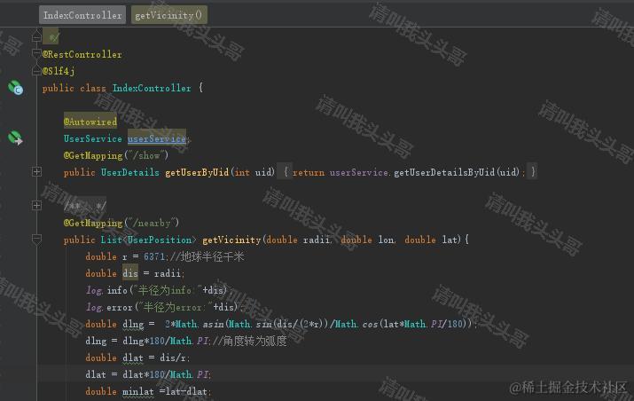This screenshot has width=634, height=401.
Task: Click the 'dlat = dlat*180/Math.PI' line
Action: click(148, 374)
